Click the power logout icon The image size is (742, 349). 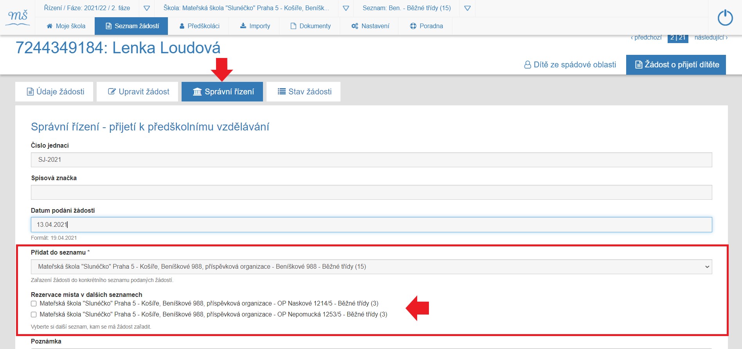725,18
